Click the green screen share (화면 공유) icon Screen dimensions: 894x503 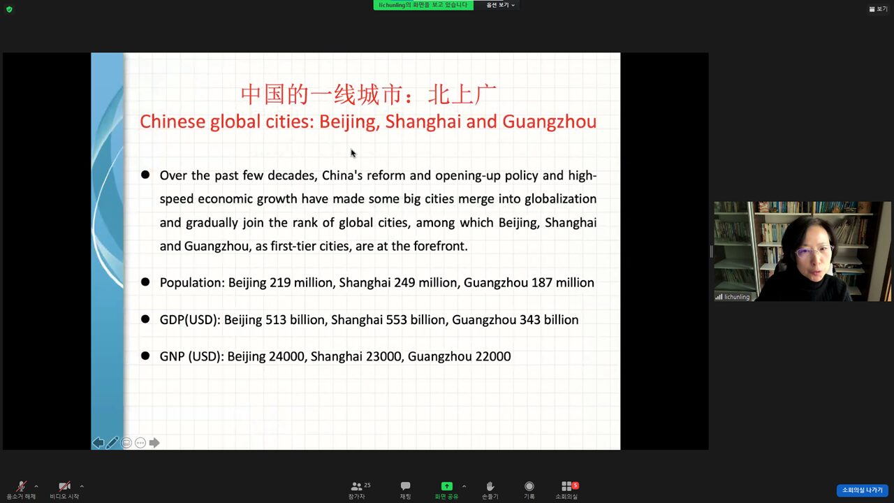pos(446,486)
